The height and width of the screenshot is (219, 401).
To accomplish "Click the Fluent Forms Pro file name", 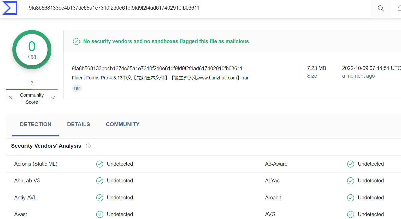I will coord(160,78).
